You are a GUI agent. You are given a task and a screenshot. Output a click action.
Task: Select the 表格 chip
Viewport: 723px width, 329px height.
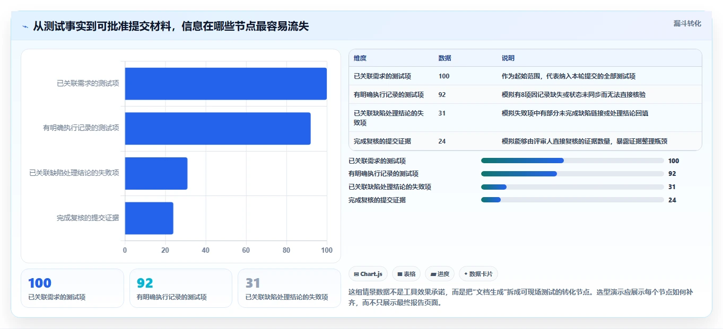(406, 274)
